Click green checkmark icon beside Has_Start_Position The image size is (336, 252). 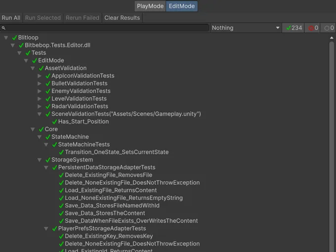(x=54, y=122)
